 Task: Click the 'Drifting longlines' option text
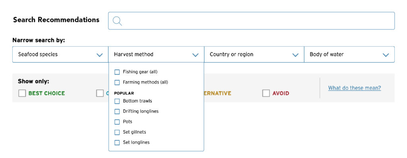click(141, 111)
